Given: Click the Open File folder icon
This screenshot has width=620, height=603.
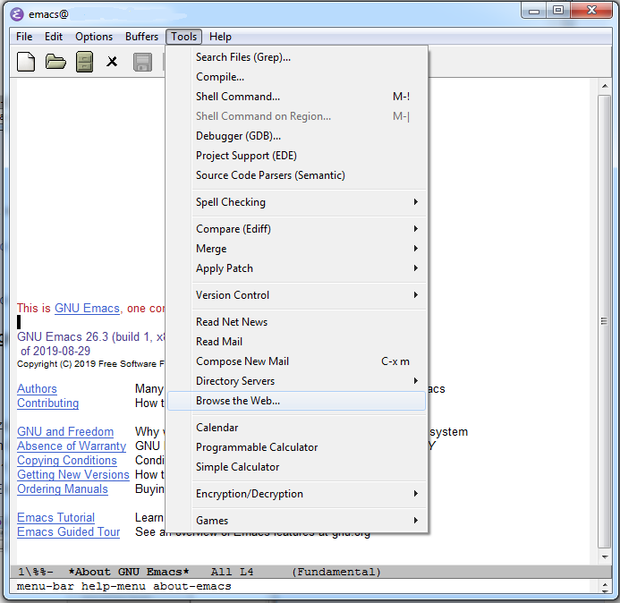Looking at the screenshot, I should click(x=55, y=62).
